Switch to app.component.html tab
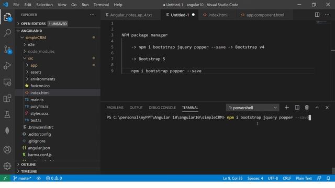335x188 pixels. [x=265, y=15]
